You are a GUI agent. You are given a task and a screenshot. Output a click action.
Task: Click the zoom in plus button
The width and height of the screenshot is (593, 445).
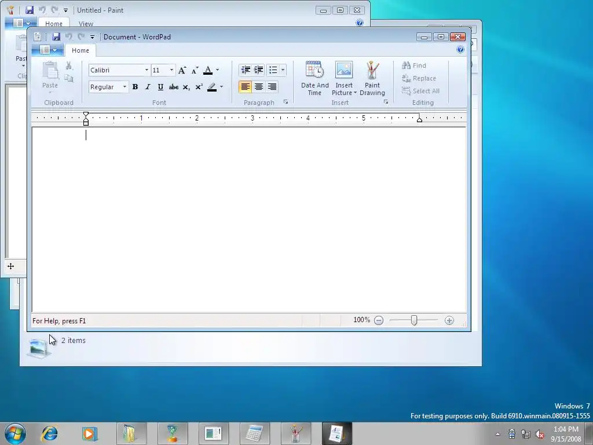click(x=449, y=320)
